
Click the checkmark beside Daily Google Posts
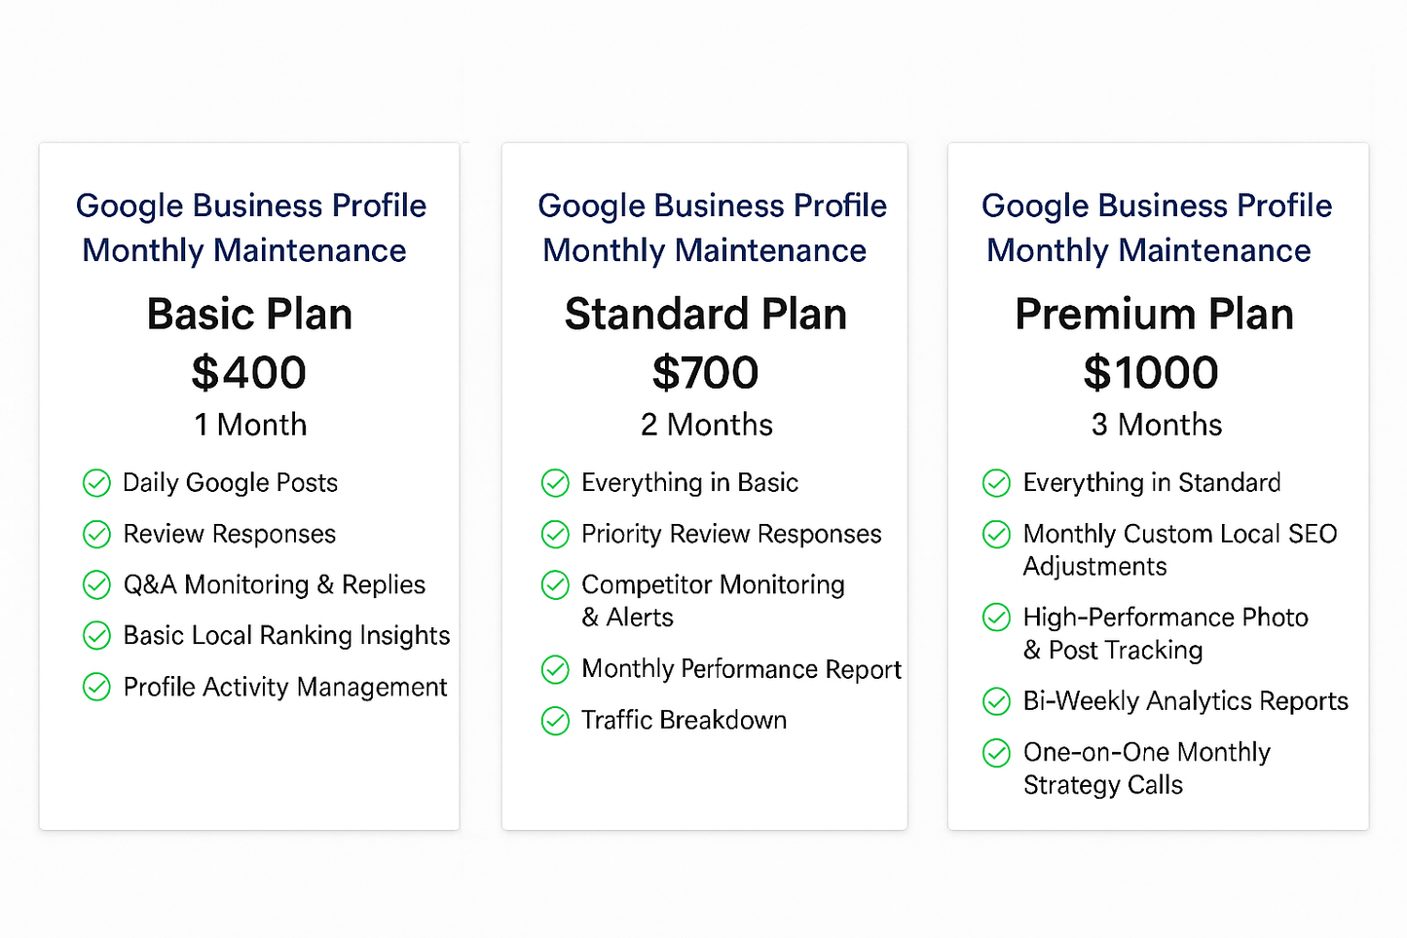coord(96,483)
